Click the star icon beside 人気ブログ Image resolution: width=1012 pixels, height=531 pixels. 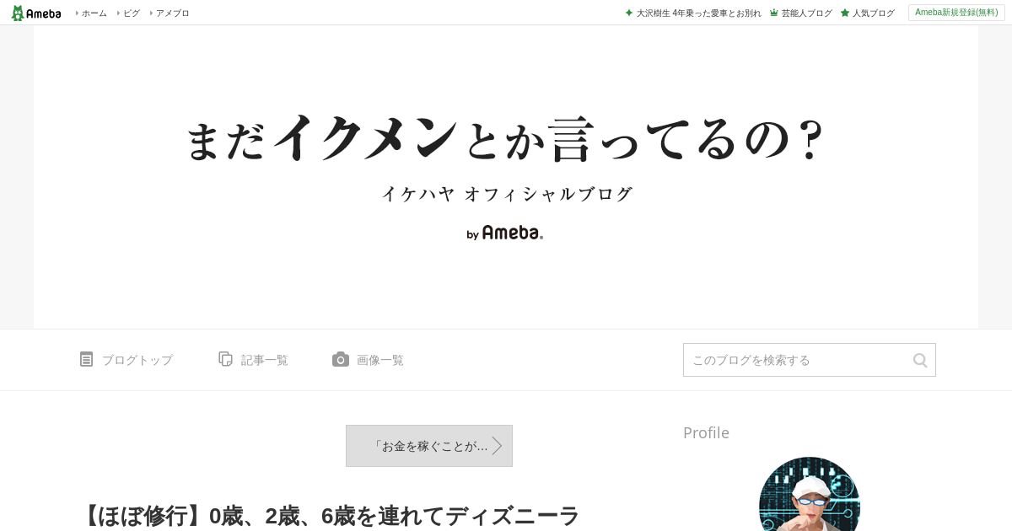tap(845, 13)
